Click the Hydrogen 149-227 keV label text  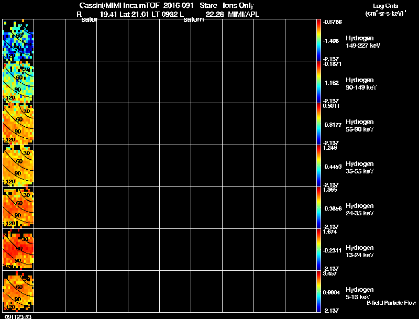click(x=363, y=42)
